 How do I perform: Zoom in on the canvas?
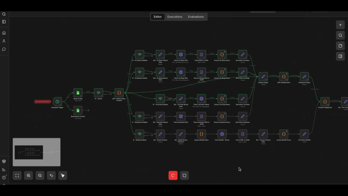point(29,175)
